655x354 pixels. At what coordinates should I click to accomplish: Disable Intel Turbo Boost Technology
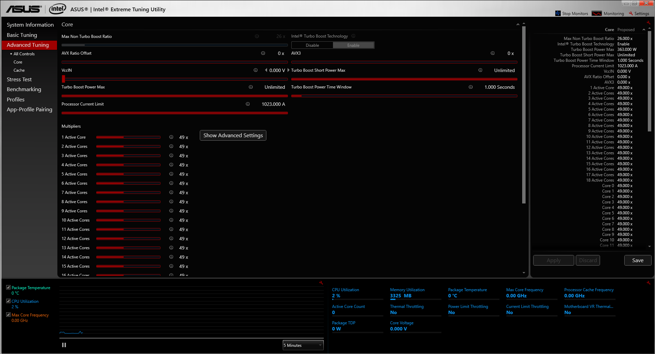coord(312,45)
